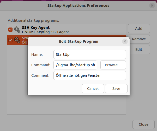
Task: Click the Edit Startup Program title bar
Action: click(78, 41)
